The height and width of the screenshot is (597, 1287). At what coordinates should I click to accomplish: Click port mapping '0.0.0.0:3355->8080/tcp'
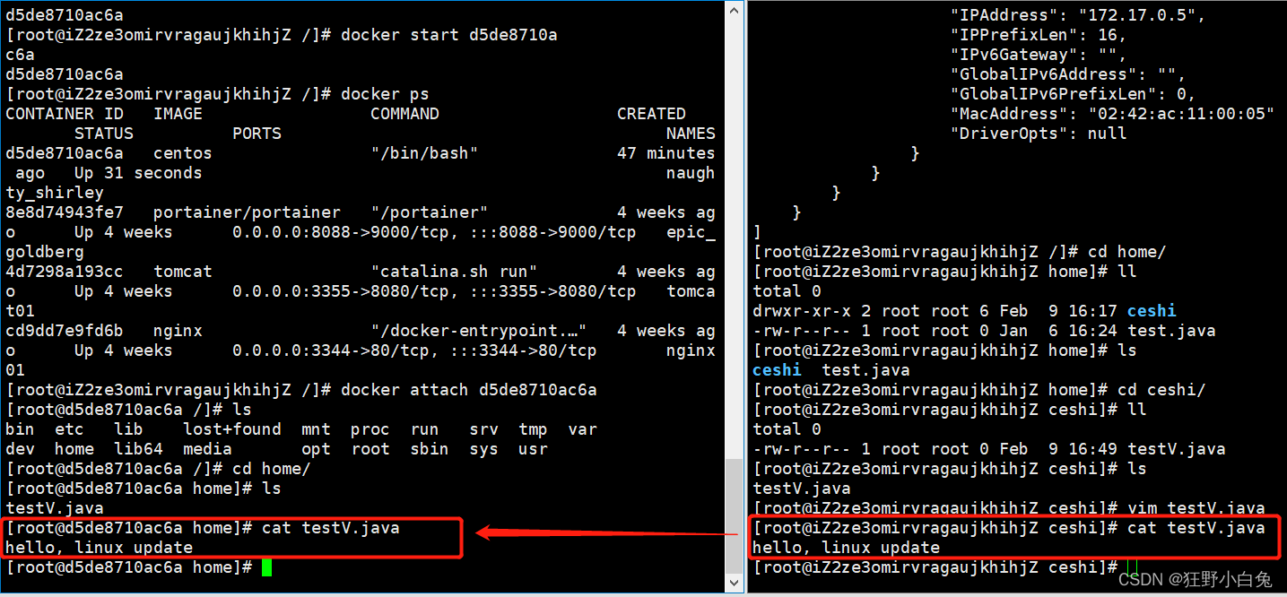pyautogui.click(x=341, y=291)
